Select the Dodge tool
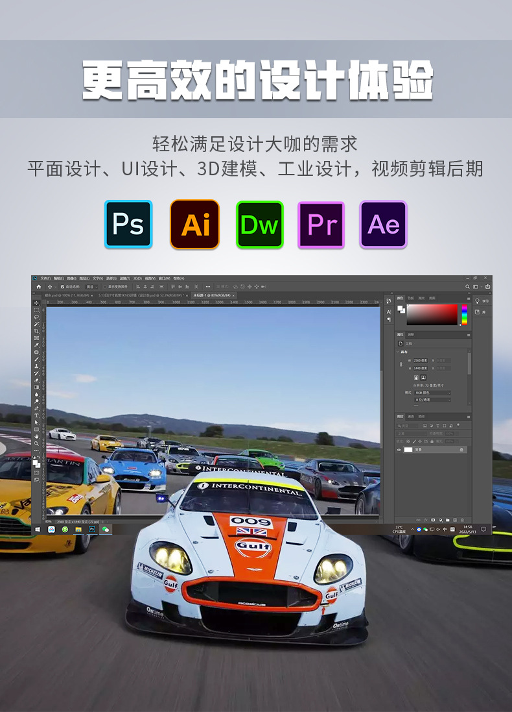The width and height of the screenshot is (512, 712). coord(36,401)
